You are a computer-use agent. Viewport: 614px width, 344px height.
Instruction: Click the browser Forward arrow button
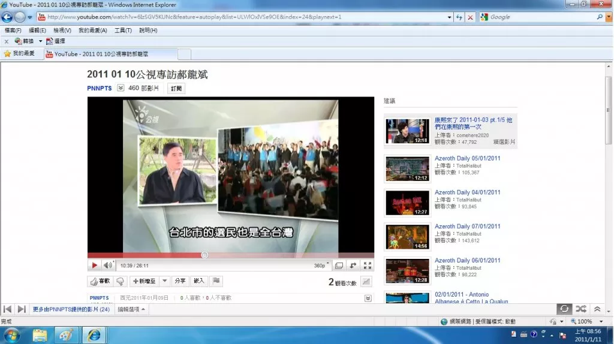coord(20,17)
